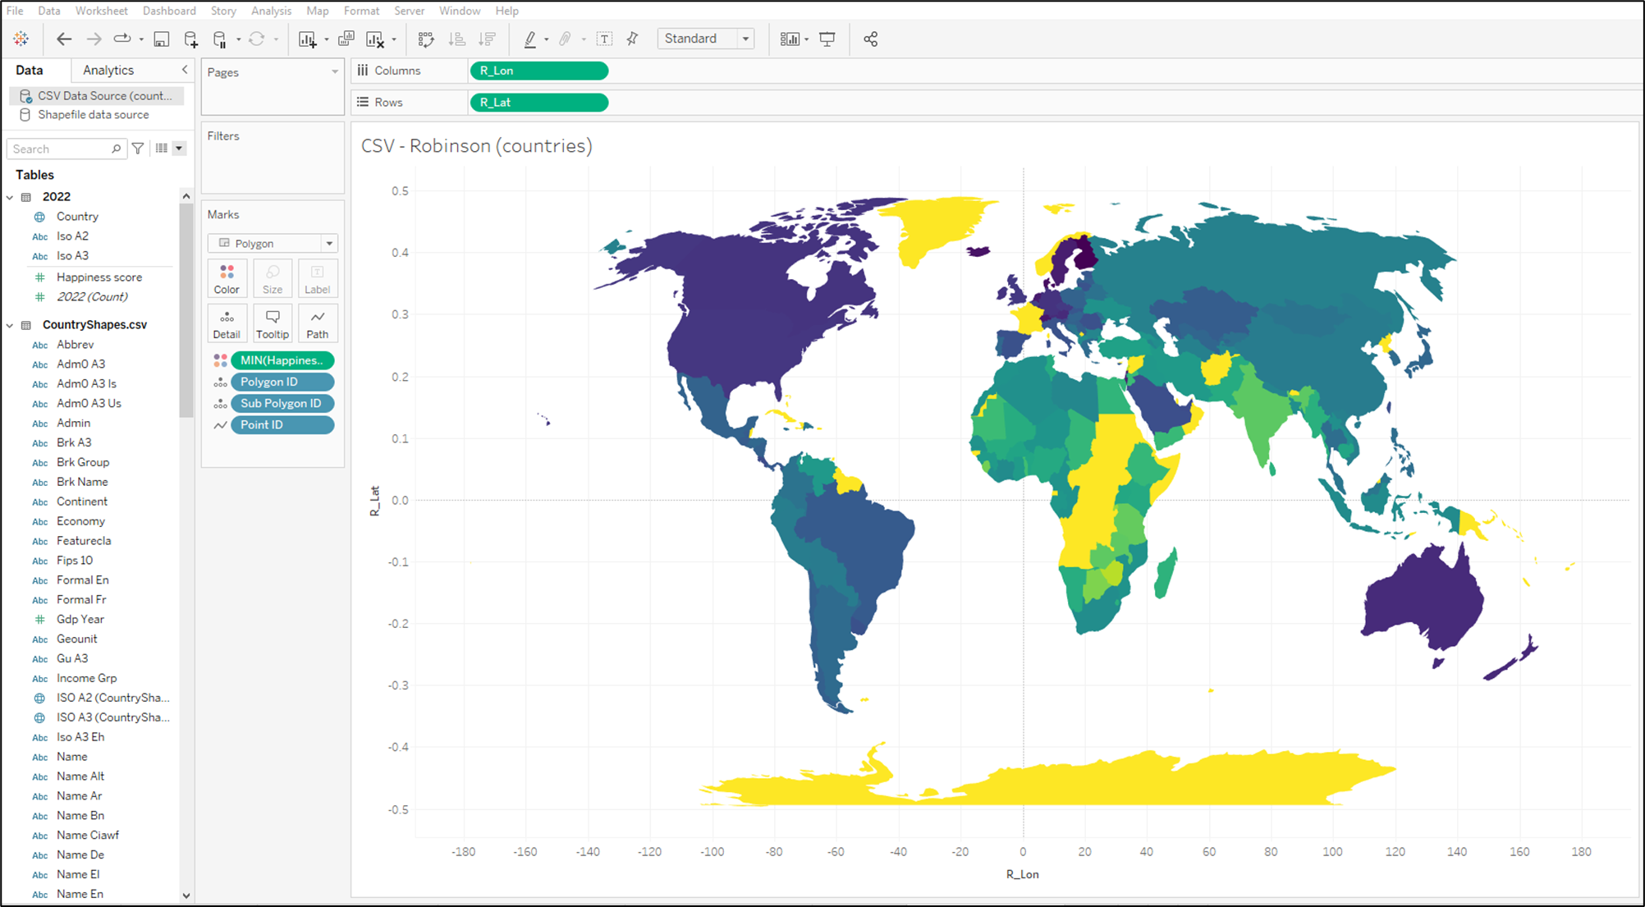Screen dimensions: 1645x907
Task: Activate the Highlight pen icon
Action: pyautogui.click(x=532, y=39)
